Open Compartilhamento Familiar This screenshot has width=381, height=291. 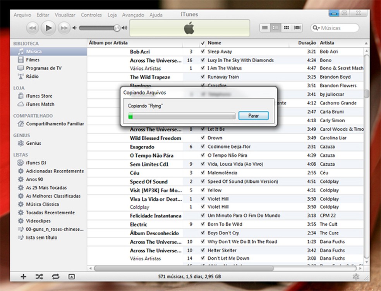tap(48, 124)
